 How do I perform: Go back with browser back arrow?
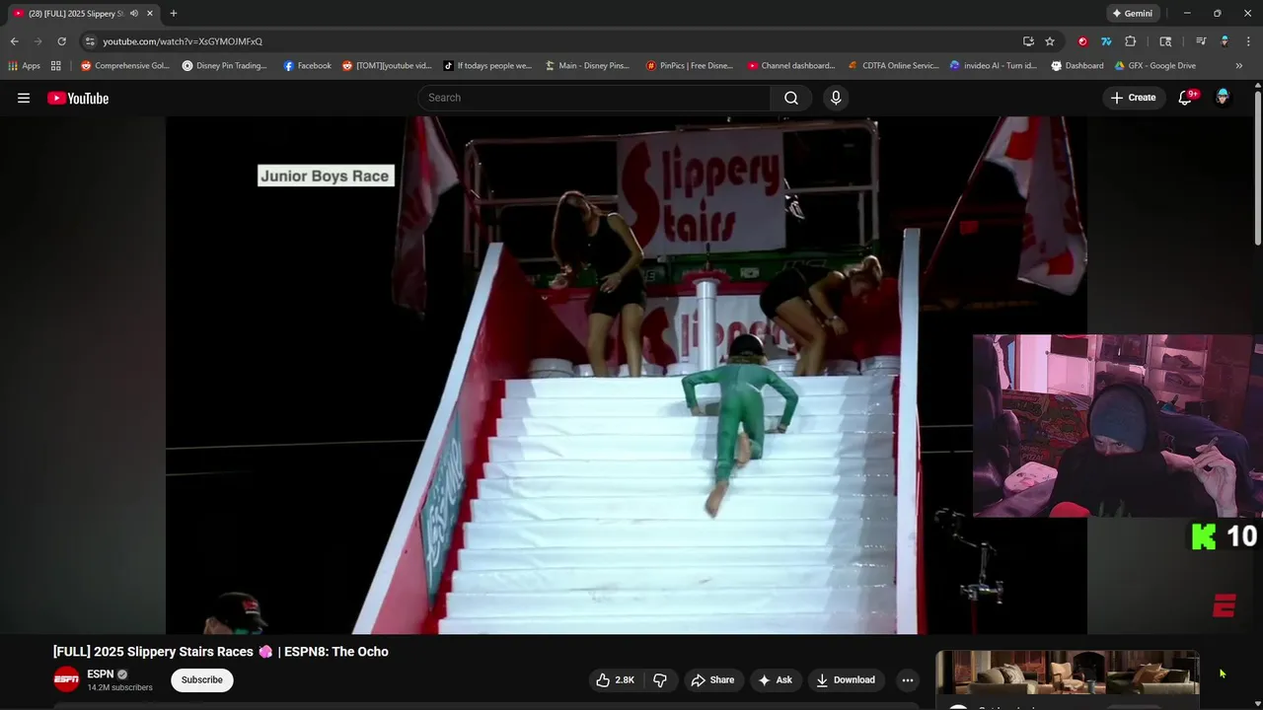tap(14, 41)
